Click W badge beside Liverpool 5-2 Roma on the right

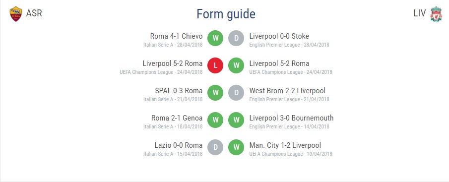[236, 65]
